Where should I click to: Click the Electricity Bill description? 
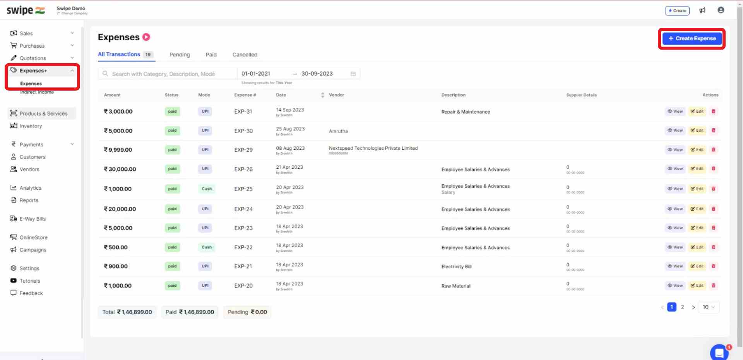456,267
